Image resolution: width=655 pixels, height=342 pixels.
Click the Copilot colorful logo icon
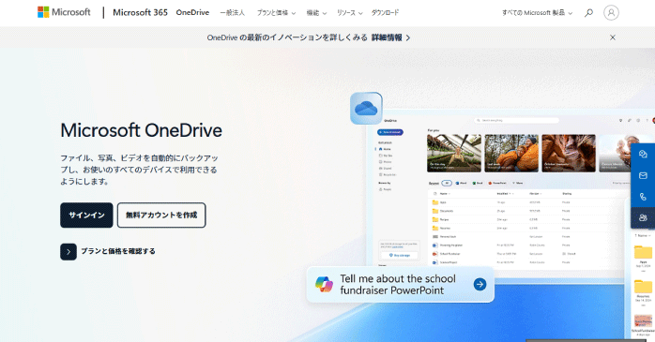point(324,285)
